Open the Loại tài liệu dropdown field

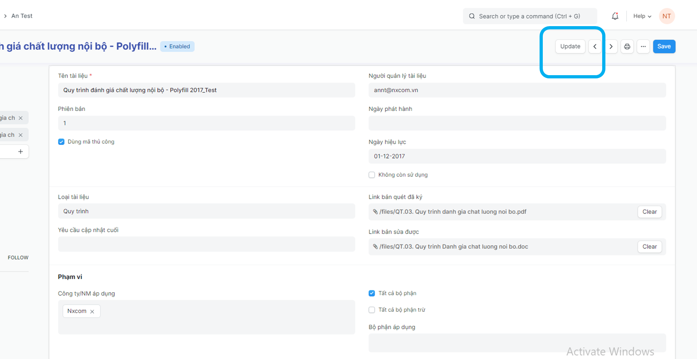click(206, 211)
